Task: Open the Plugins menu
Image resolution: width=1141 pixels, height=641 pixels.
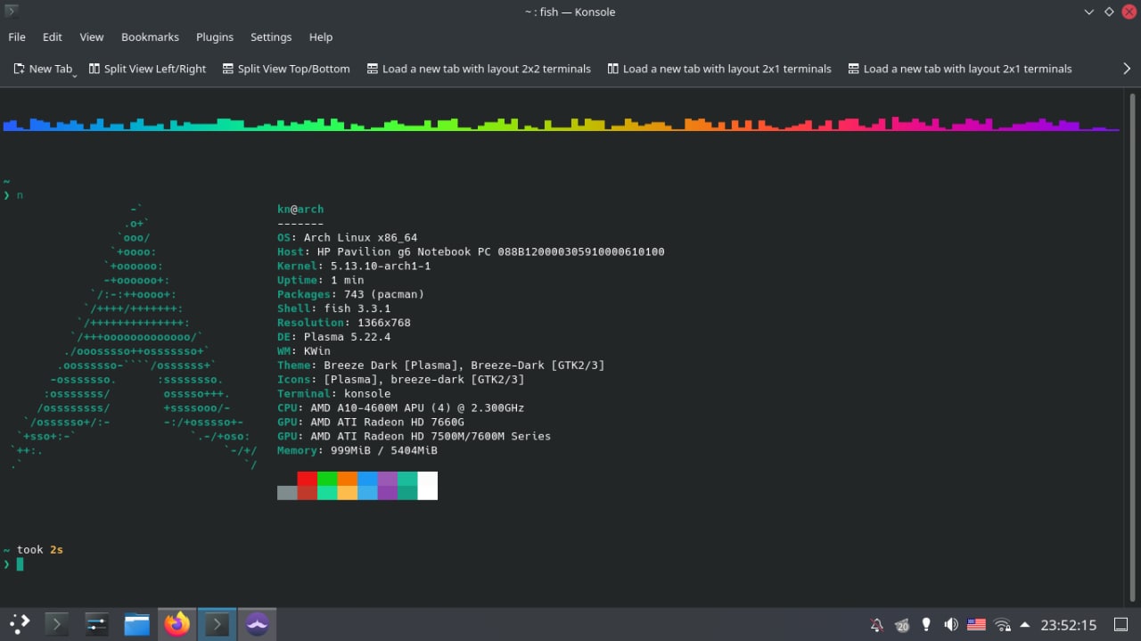Action: coord(215,37)
